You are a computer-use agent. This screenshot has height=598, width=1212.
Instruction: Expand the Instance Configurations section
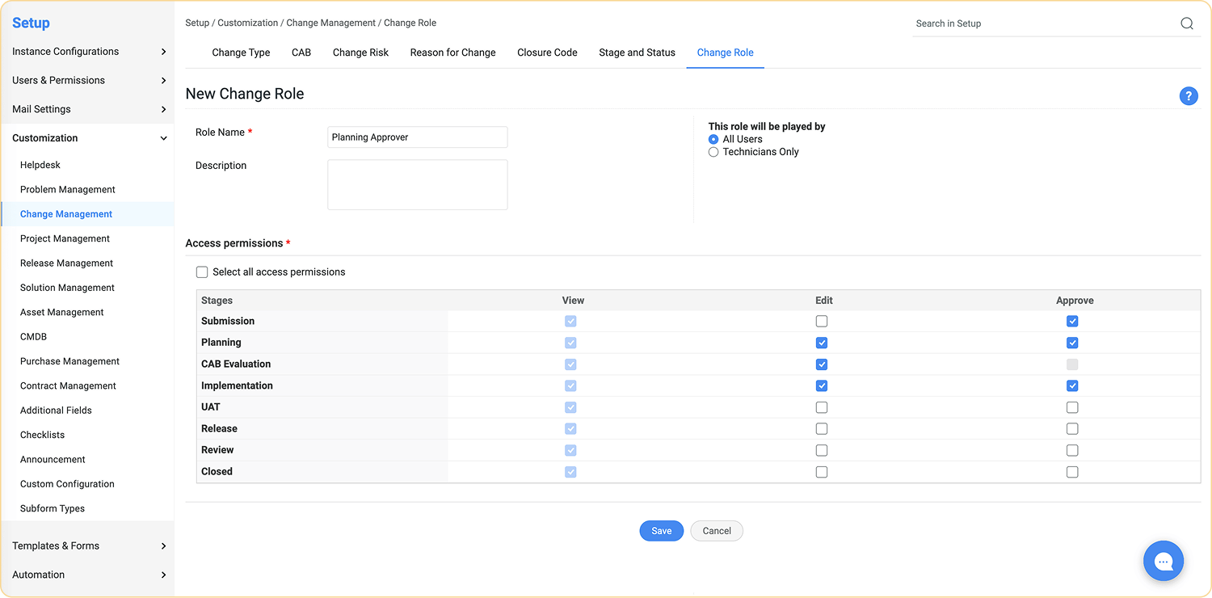coord(87,52)
